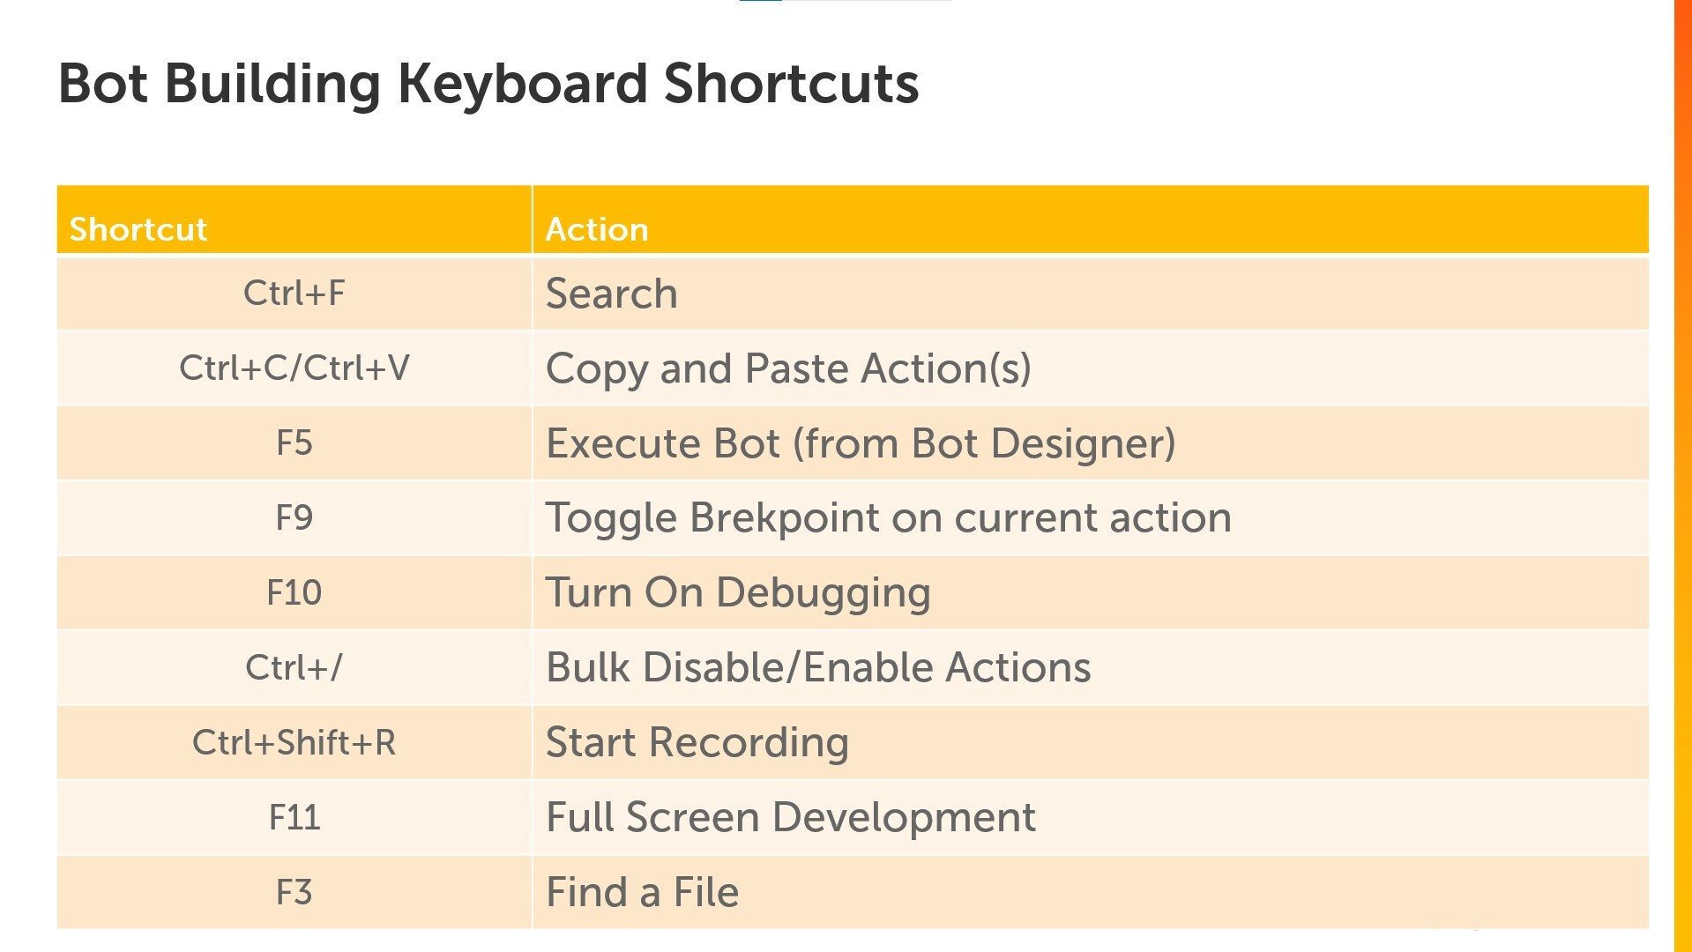Select the Ctrl+/ shortcut cell
The height and width of the screenshot is (952, 1692).
pos(294,668)
